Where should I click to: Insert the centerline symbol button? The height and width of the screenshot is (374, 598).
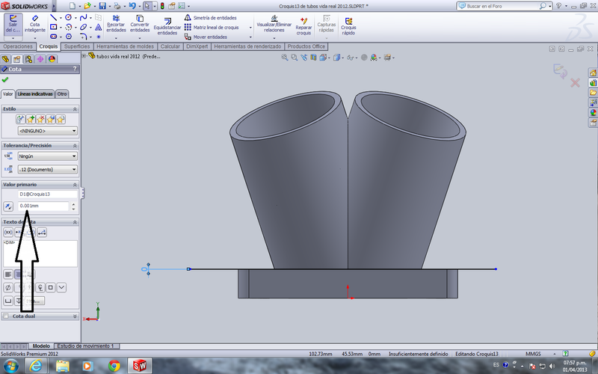tap(40, 287)
